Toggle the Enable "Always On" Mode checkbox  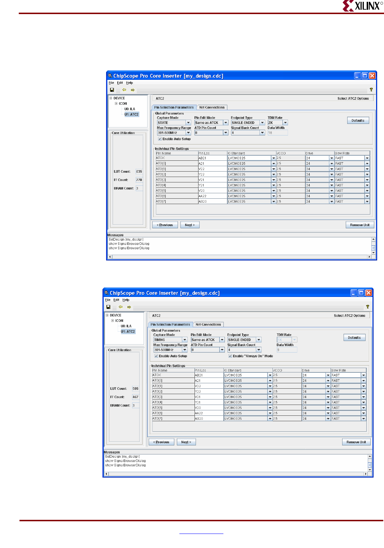pos(230,356)
